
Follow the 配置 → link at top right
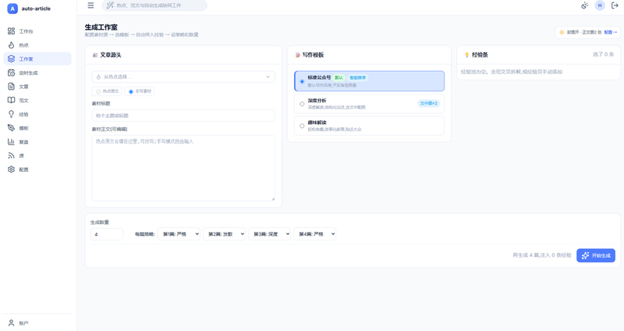[x=611, y=32]
